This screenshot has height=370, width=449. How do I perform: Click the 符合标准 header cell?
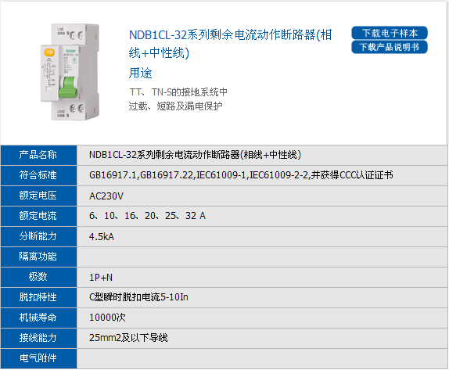point(38,175)
